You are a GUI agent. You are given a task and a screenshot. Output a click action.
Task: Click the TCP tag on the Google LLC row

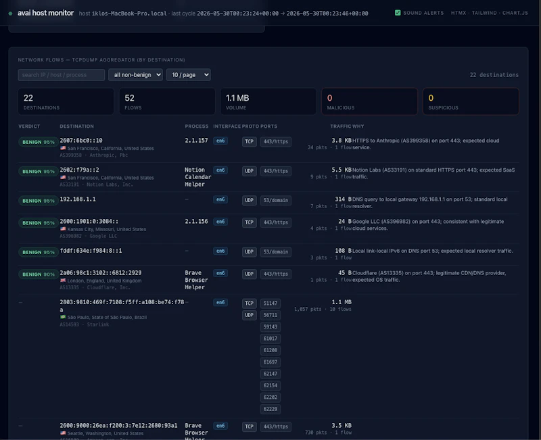coord(249,223)
